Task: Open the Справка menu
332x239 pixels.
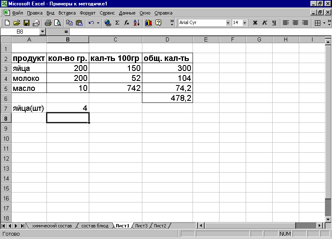Action: 163,13
